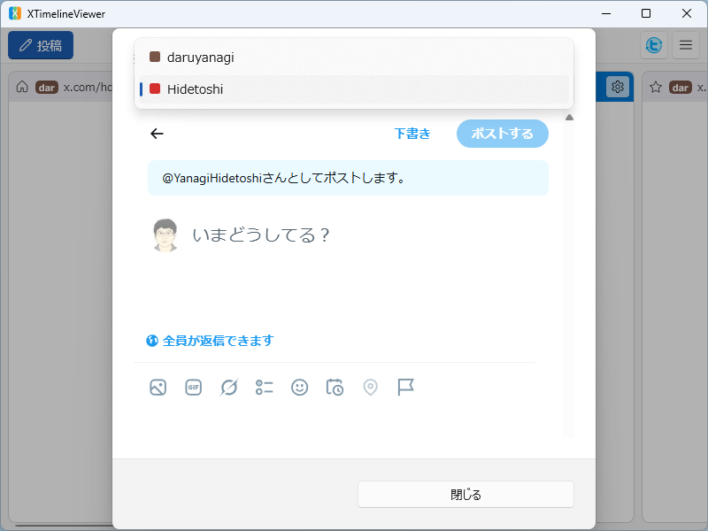Go back with the left arrow
The image size is (708, 531).
coord(157,134)
